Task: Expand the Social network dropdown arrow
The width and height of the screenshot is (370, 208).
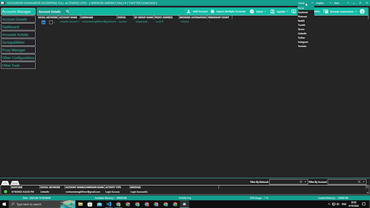Action: click(312, 3)
